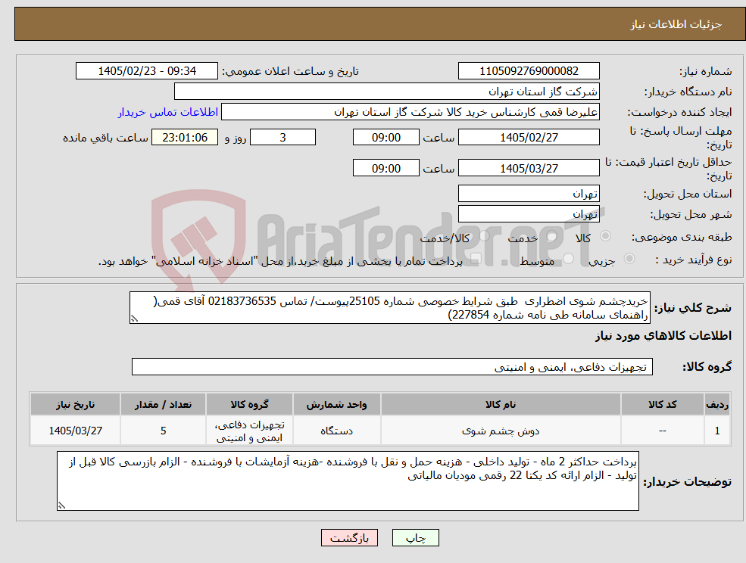The image size is (746, 563).
Task: Click the کد کالا column header
Action: click(662, 404)
